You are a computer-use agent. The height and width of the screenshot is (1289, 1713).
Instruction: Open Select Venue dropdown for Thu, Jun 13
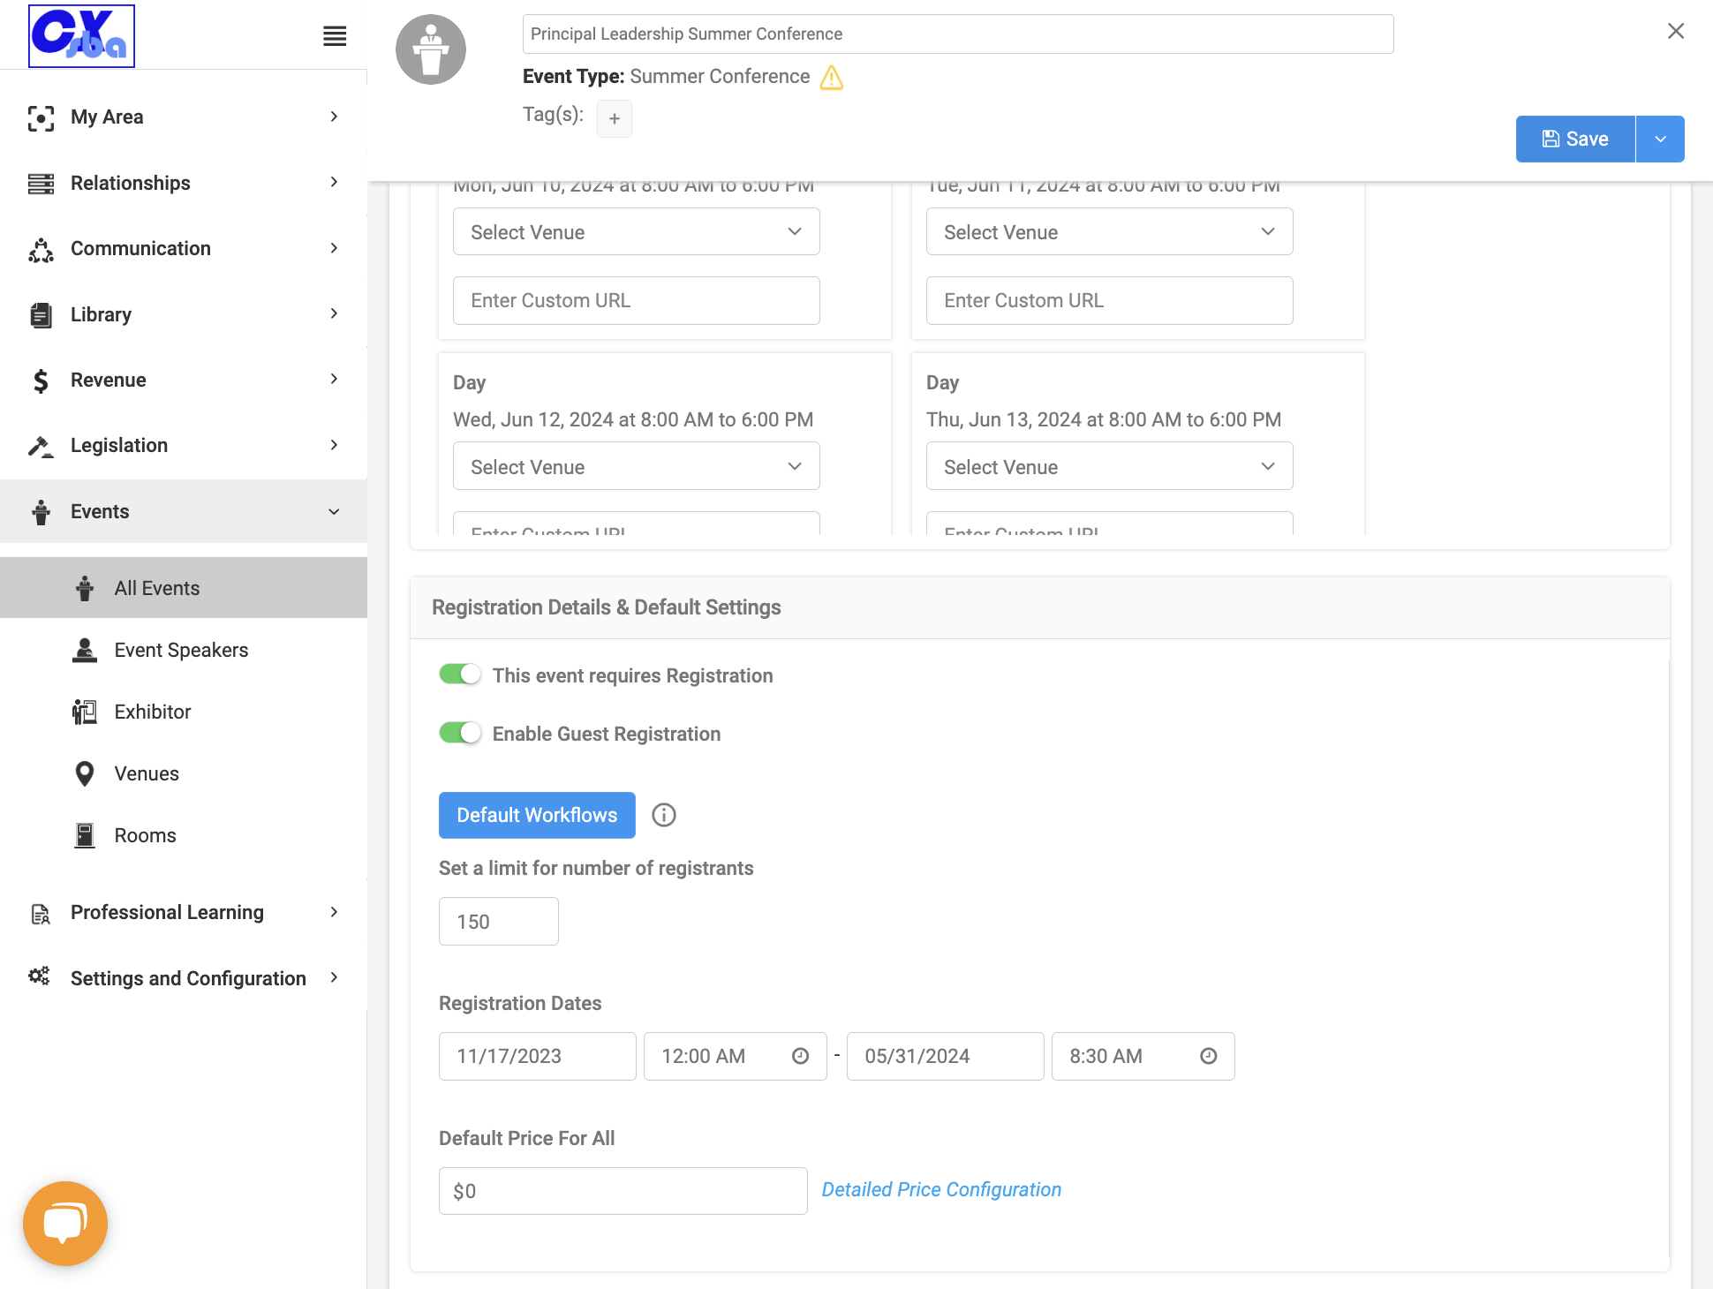pos(1109,466)
